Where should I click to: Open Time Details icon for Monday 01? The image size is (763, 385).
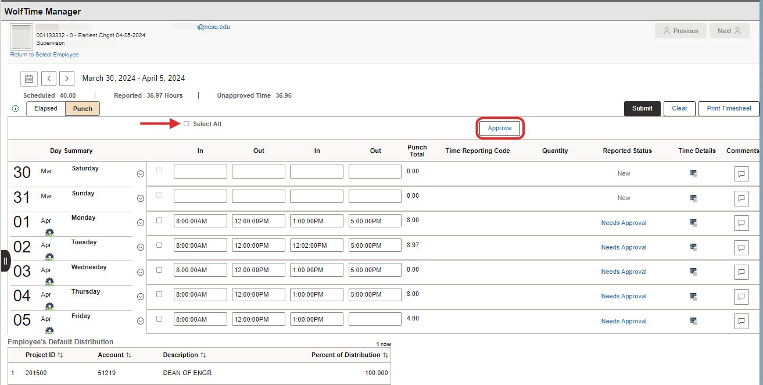pos(693,223)
